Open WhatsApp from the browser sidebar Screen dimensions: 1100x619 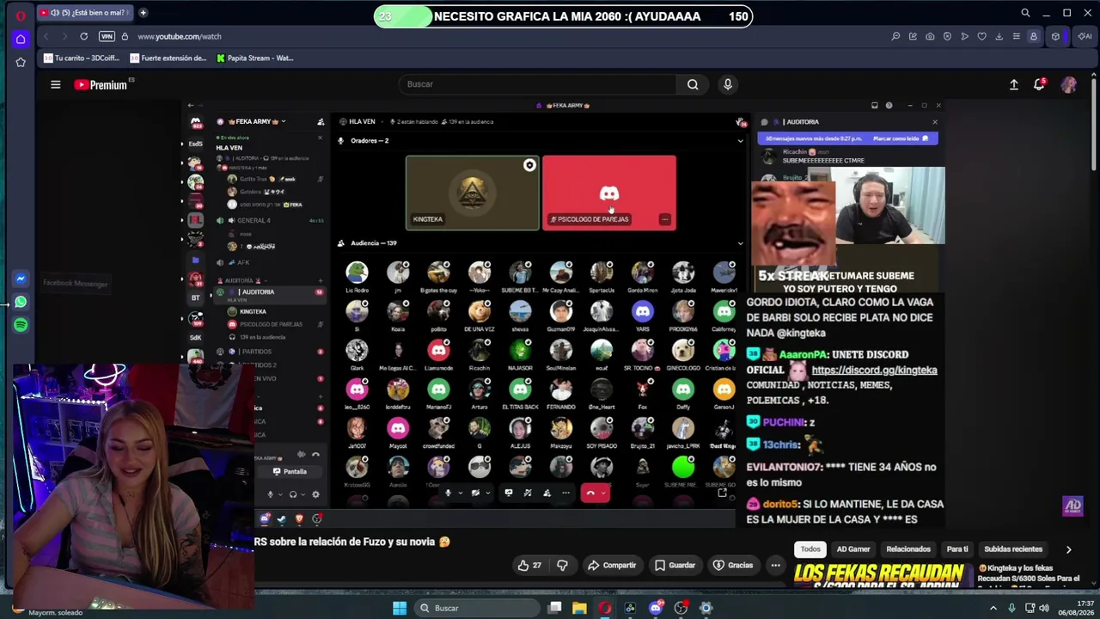pos(21,302)
